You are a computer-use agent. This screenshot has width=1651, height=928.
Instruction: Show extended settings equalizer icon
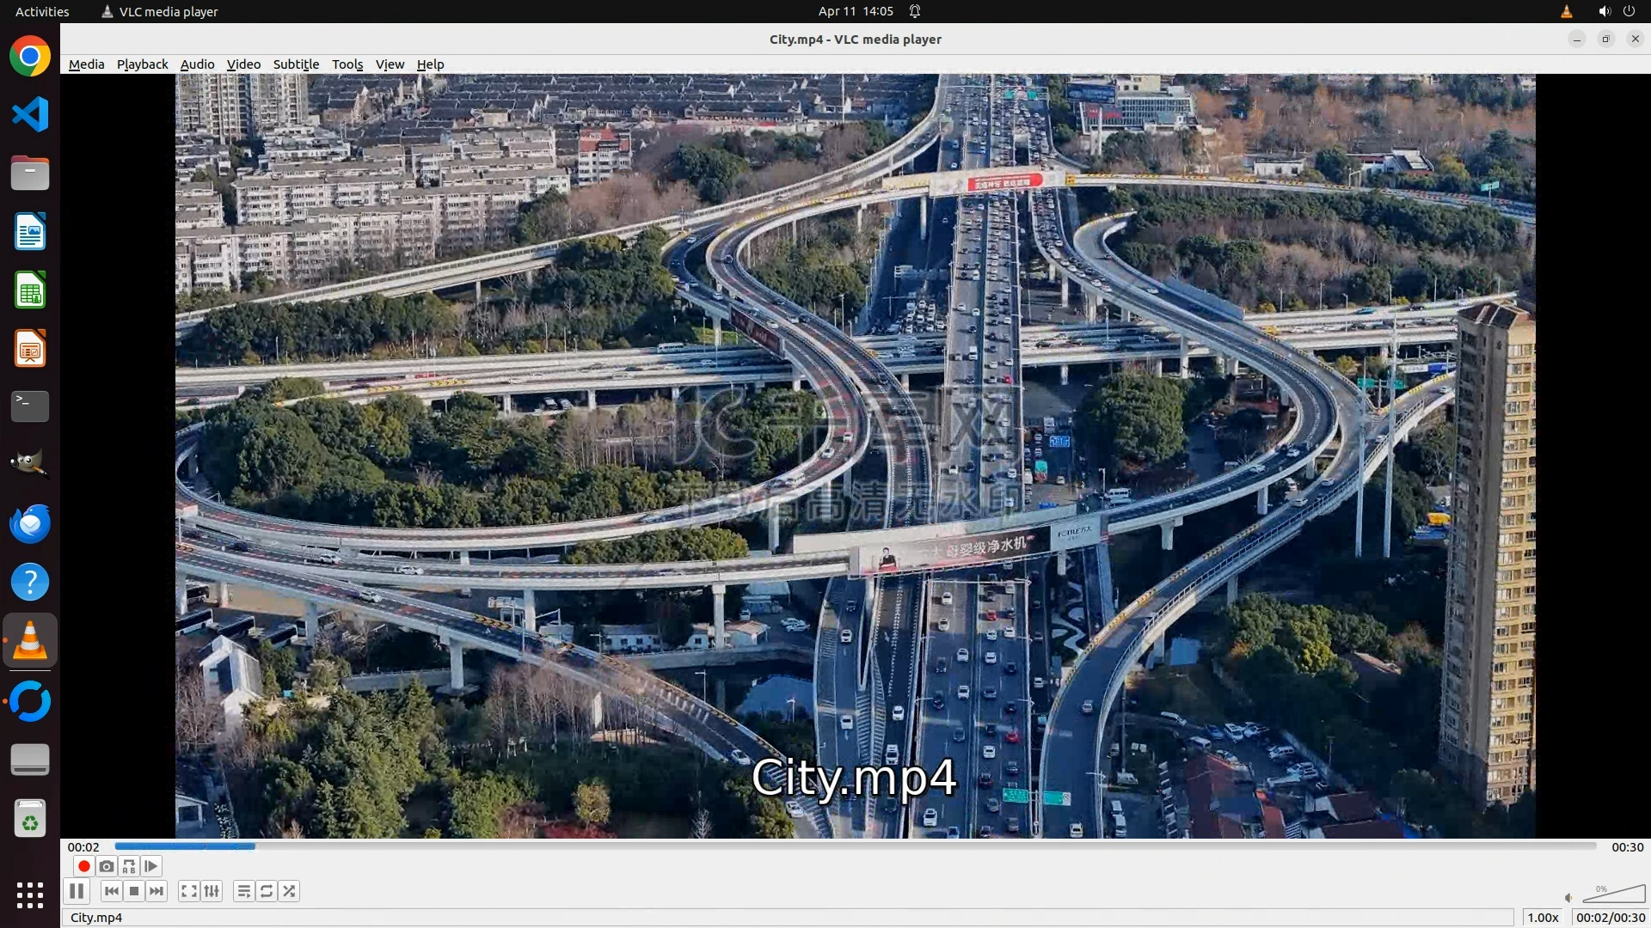point(212,891)
